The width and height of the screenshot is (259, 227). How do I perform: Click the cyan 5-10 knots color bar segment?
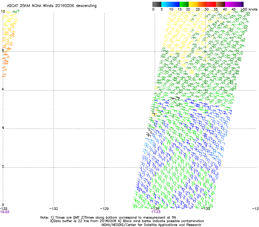pyautogui.click(x=166, y=4)
